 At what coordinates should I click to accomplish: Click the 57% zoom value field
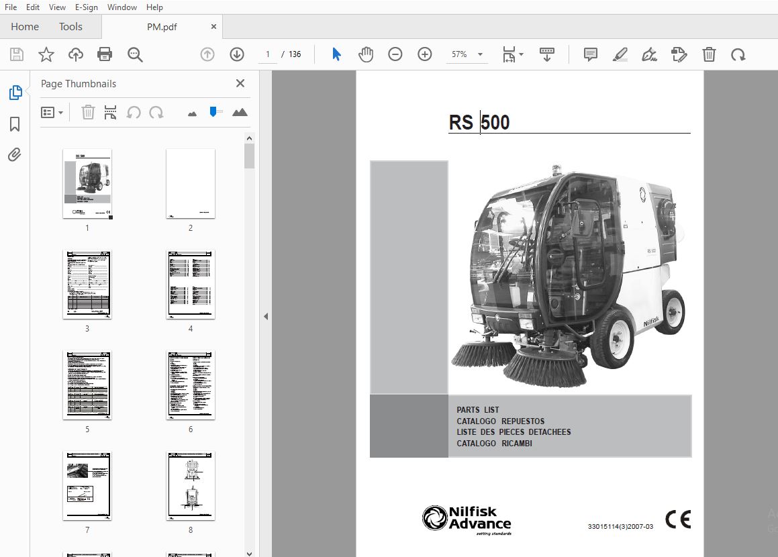tap(459, 54)
